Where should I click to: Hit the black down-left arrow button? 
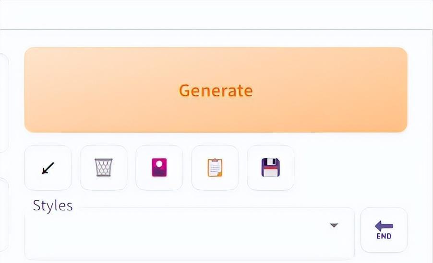coord(48,168)
